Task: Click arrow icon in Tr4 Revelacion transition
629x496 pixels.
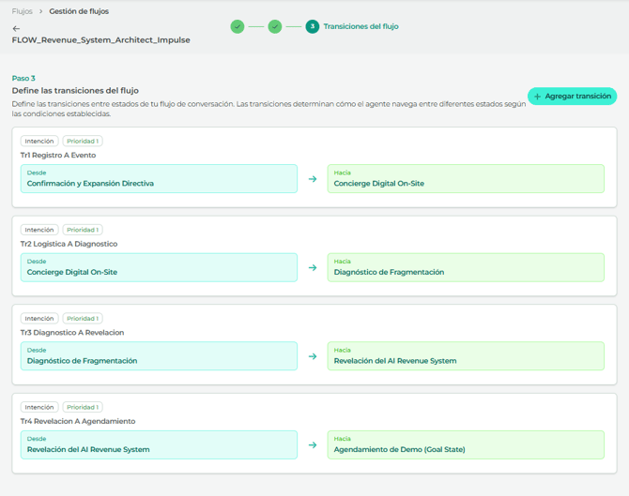Action: 313,444
